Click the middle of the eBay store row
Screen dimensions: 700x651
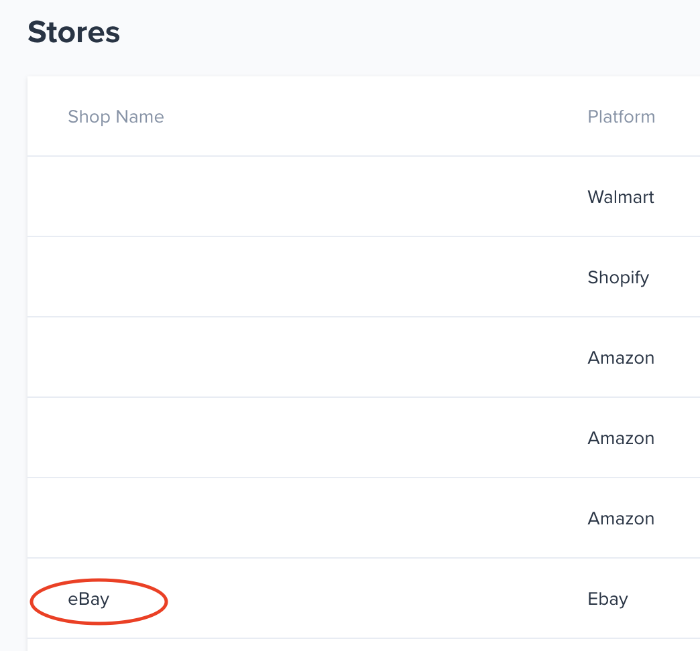(364, 598)
